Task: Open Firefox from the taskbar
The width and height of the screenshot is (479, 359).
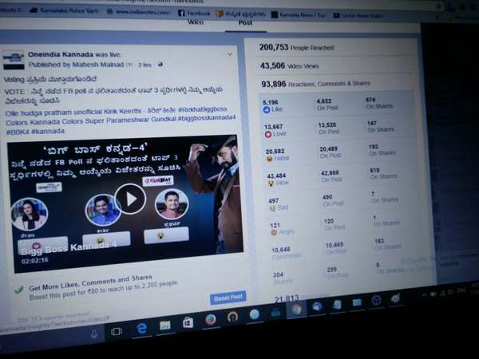Action: [210, 320]
